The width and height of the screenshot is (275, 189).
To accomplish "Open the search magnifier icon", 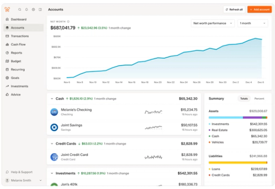I will 19,9.
